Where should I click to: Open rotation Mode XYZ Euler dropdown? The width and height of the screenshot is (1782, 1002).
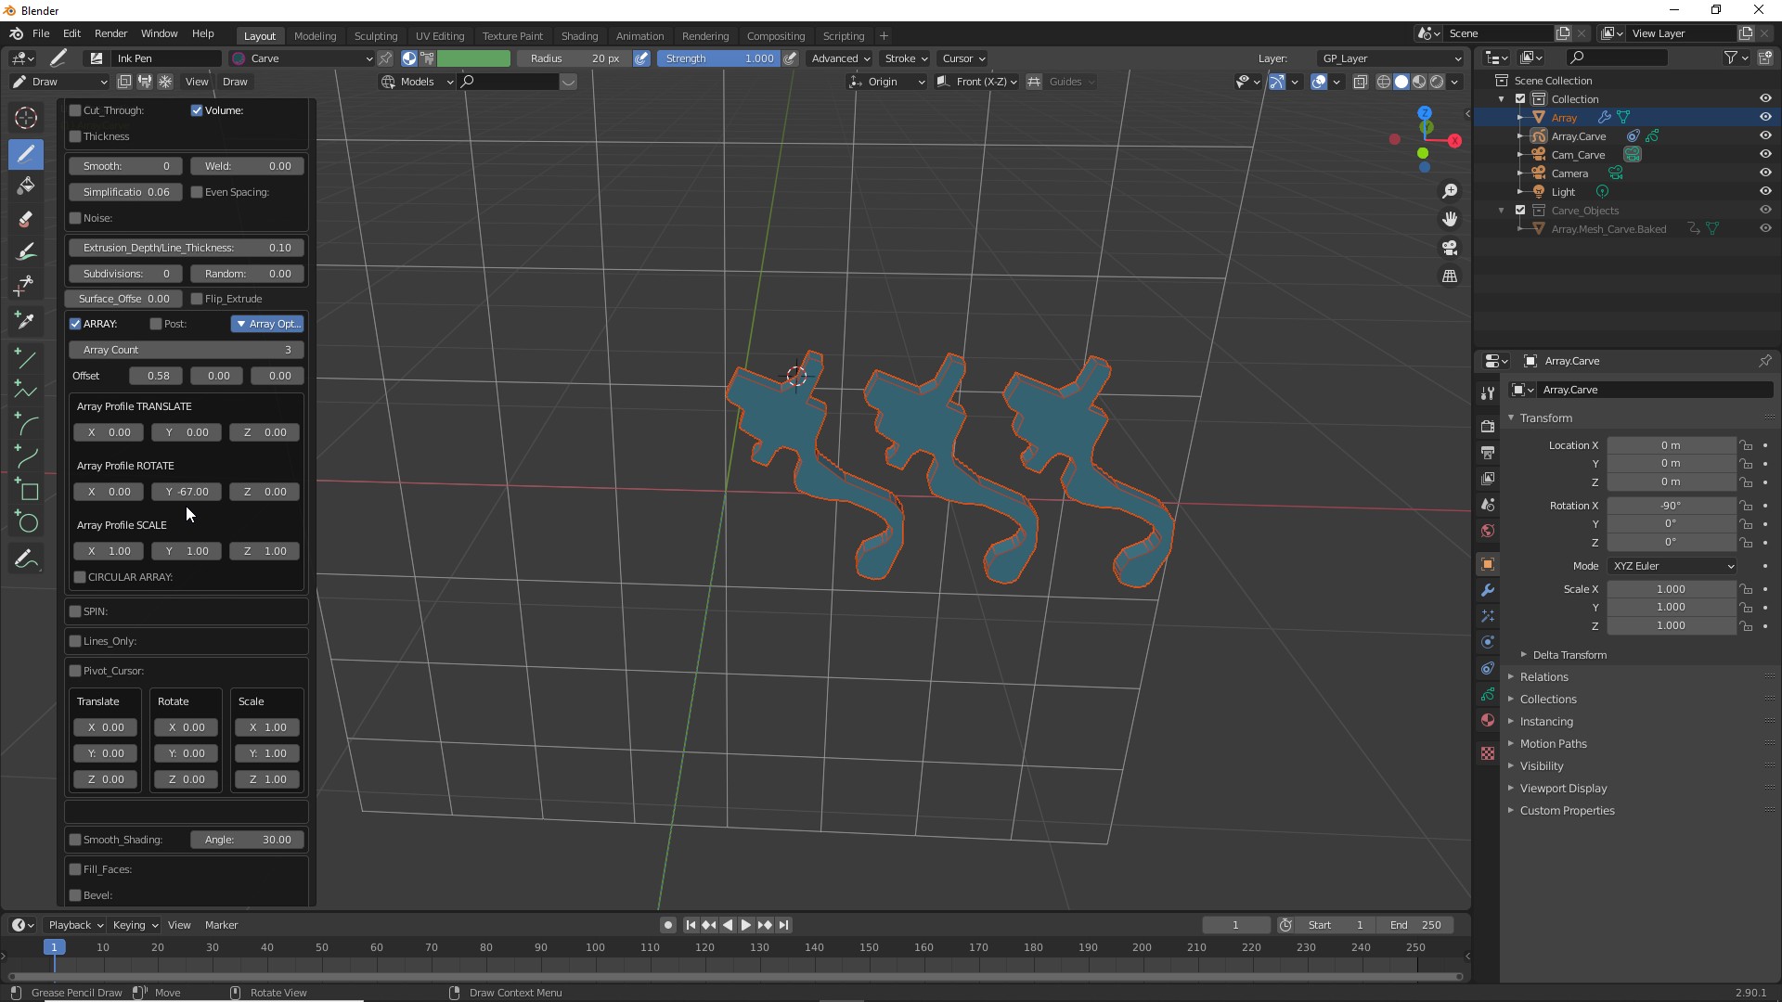pyautogui.click(x=1672, y=566)
